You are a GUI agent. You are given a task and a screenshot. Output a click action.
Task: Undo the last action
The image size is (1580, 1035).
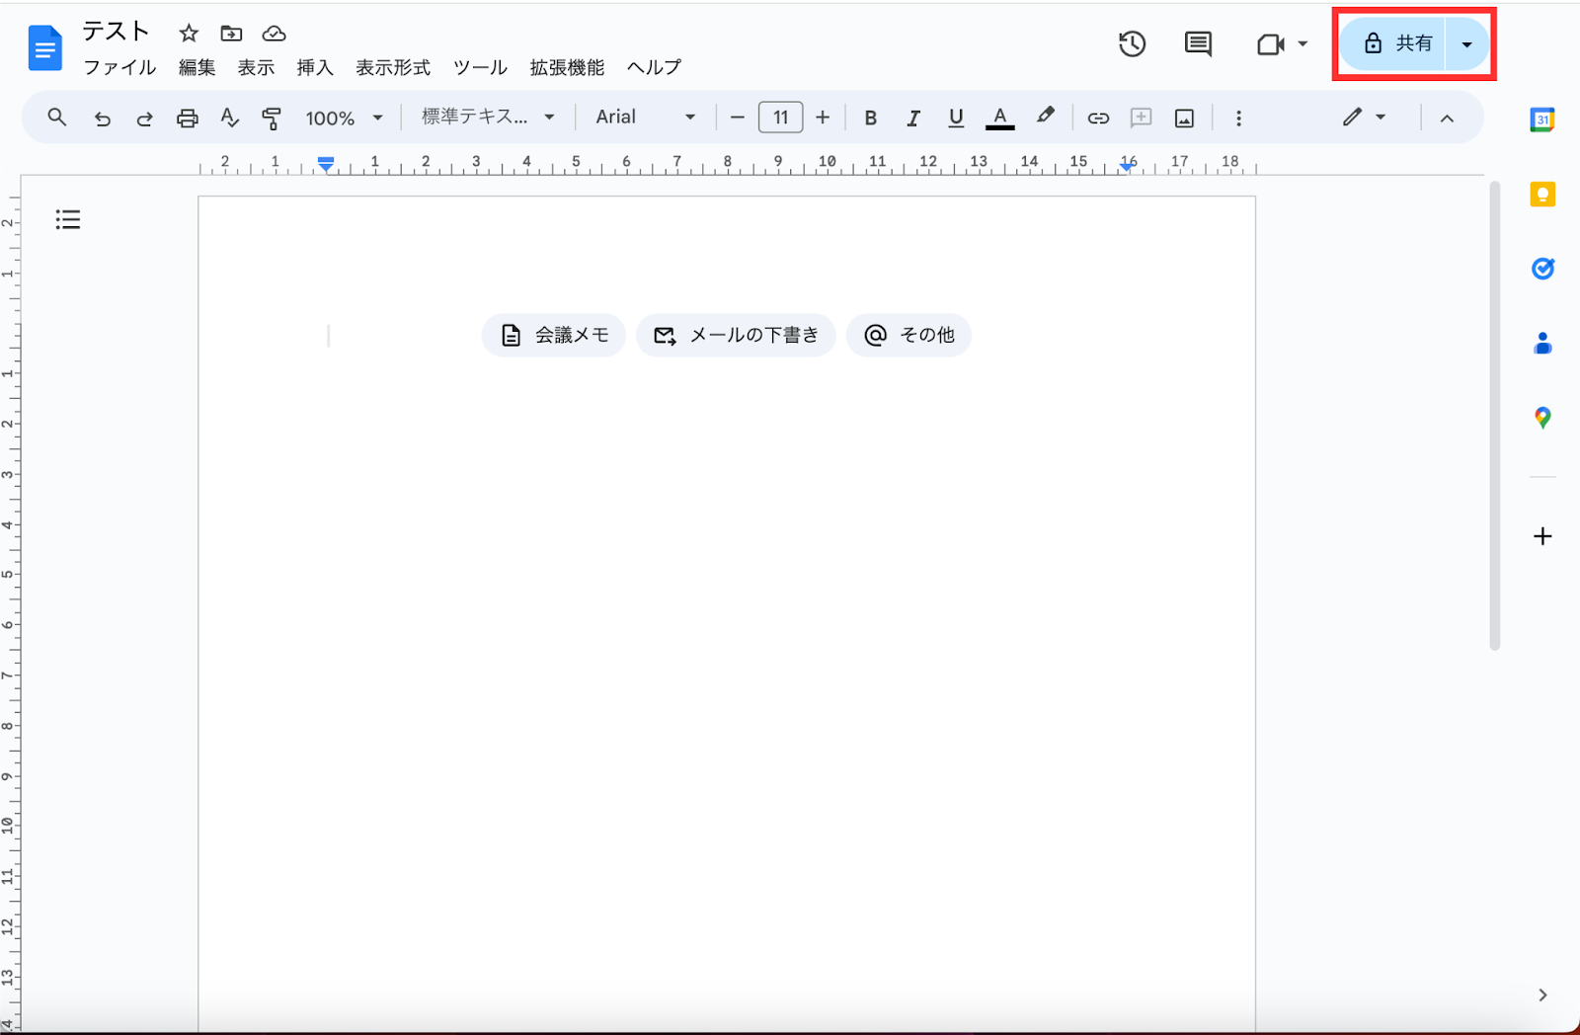(103, 119)
